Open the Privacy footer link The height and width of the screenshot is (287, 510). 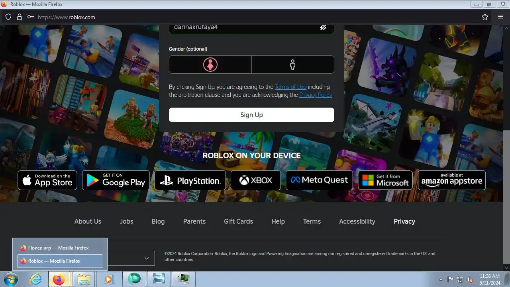pos(404,221)
